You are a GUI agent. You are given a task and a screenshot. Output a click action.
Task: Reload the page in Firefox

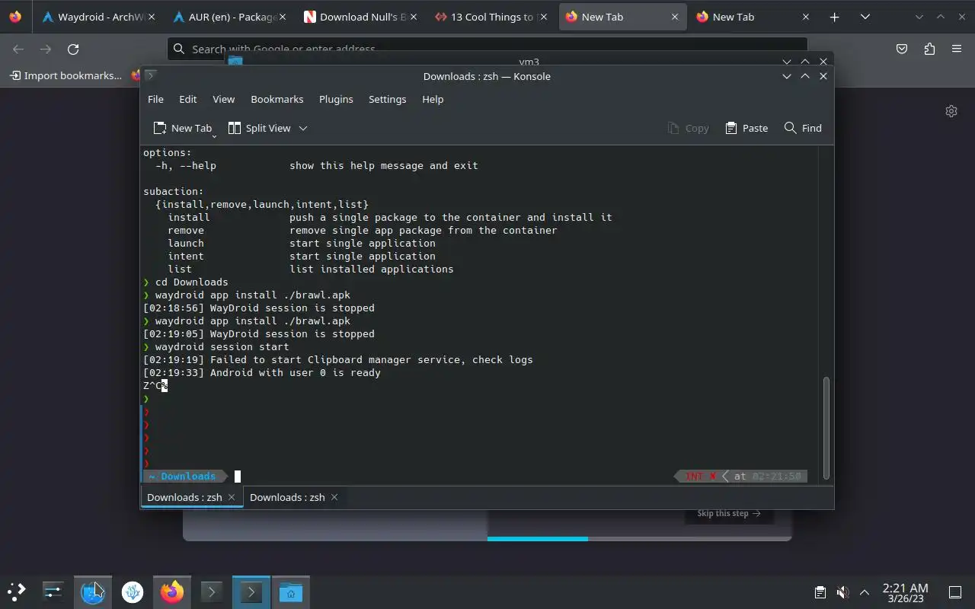(x=73, y=49)
